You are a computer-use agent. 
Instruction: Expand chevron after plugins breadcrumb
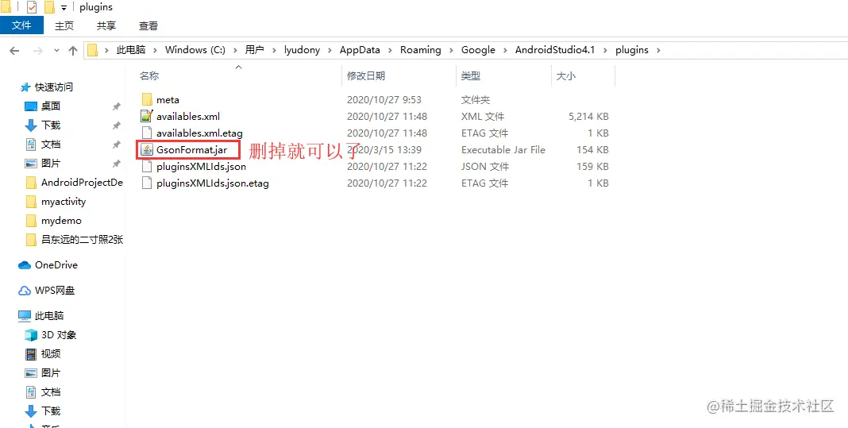[x=658, y=50]
